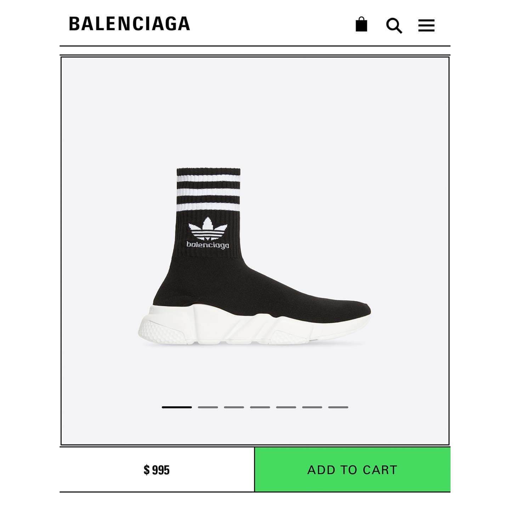The height and width of the screenshot is (510, 510).
Task: Open the shopping bag icon
Action: click(x=361, y=24)
